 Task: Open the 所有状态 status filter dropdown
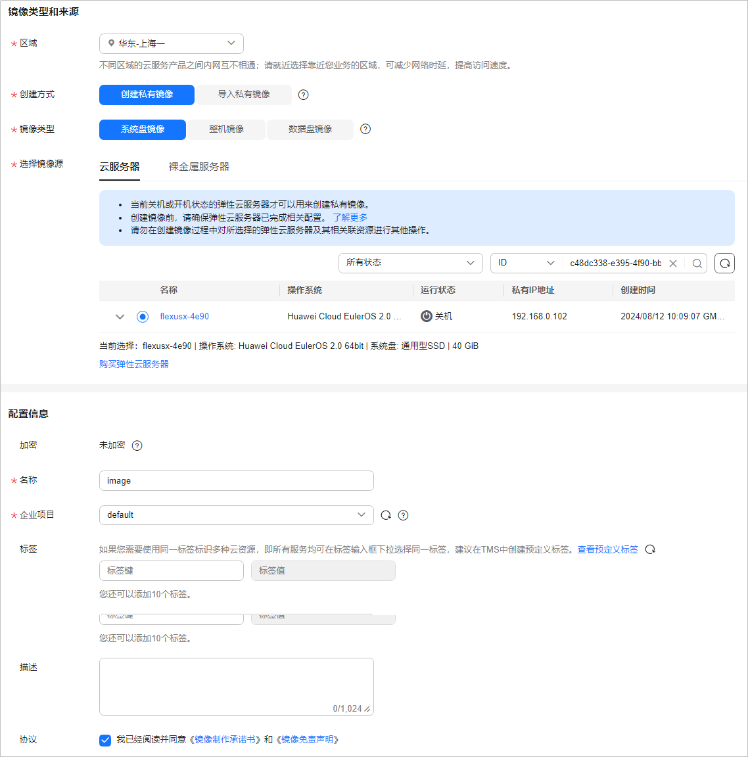point(410,263)
